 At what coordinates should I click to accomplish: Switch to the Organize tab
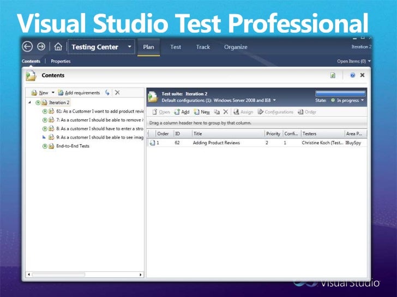pyautogui.click(x=236, y=47)
